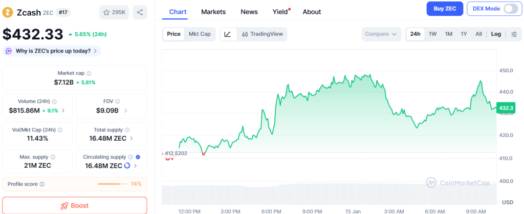This screenshot has width=524, height=214.
Task: Add Zcash to watchlist via star button
Action: tap(115, 12)
